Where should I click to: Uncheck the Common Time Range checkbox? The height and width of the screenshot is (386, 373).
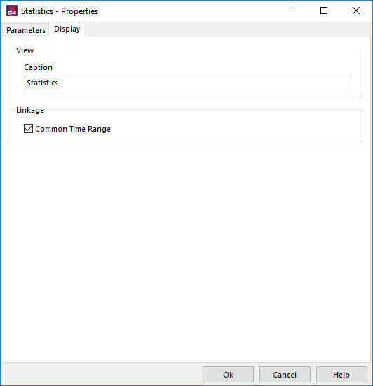point(28,128)
